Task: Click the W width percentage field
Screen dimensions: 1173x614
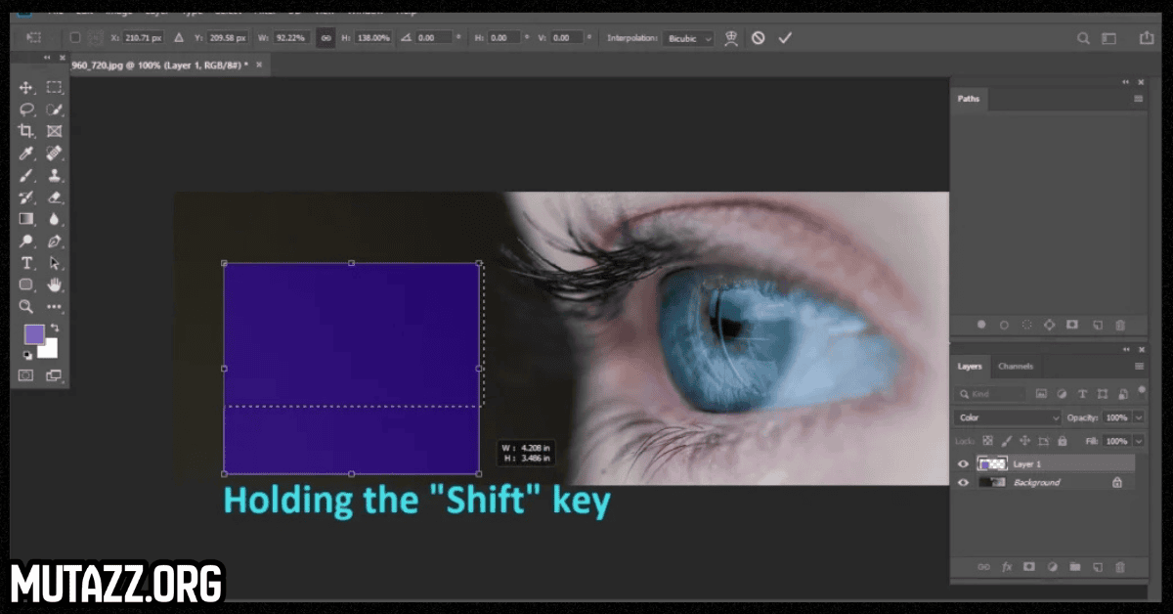Action: tap(290, 38)
